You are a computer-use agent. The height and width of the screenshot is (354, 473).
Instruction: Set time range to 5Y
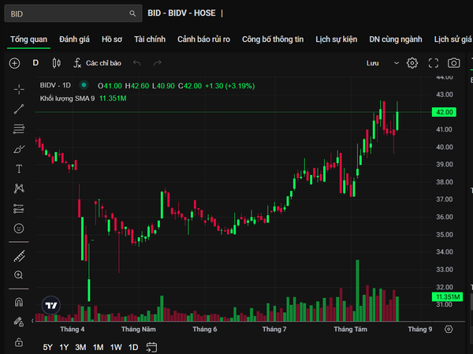[x=47, y=348]
